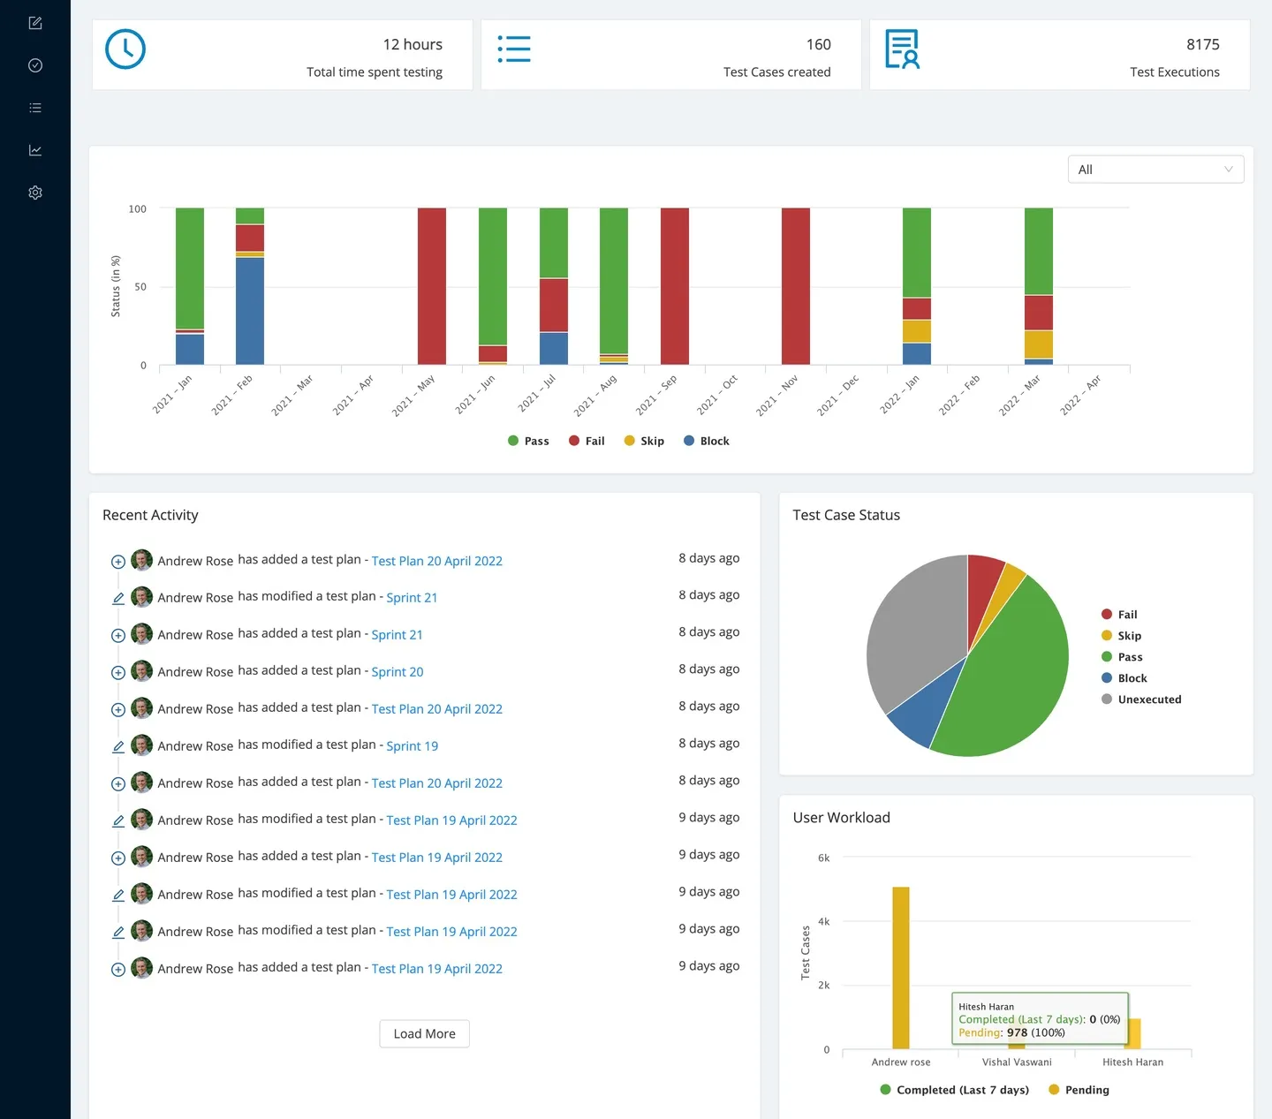
Task: Open the settings gear in sidebar
Action: pyautogui.click(x=35, y=193)
